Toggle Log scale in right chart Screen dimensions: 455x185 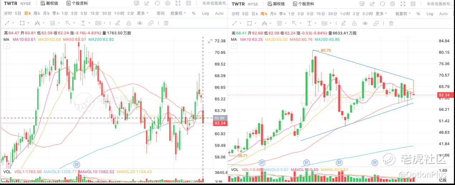[430, 14]
